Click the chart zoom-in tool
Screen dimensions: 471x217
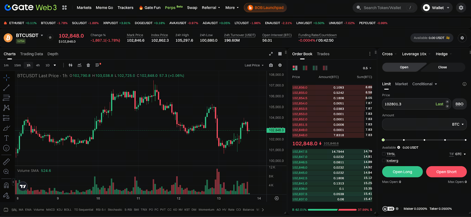coord(6,172)
